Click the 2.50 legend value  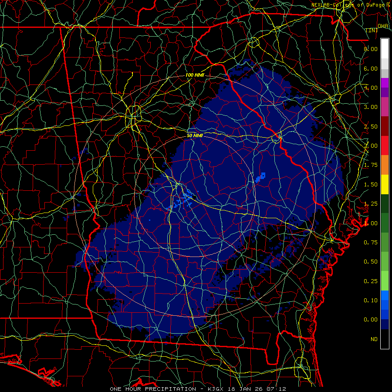tap(371, 126)
